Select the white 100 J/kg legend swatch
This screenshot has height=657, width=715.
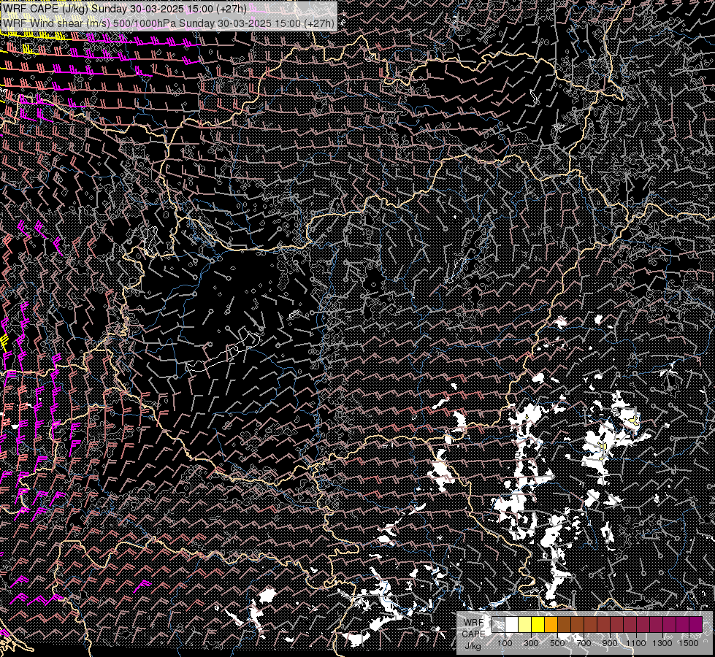(x=512, y=624)
